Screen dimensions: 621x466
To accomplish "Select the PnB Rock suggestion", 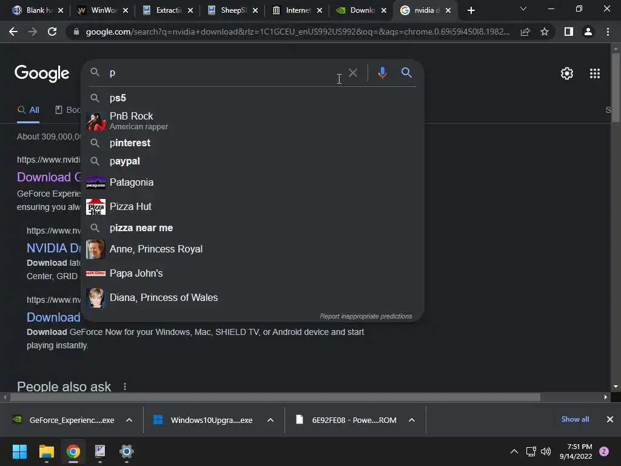I will pyautogui.click(x=253, y=121).
